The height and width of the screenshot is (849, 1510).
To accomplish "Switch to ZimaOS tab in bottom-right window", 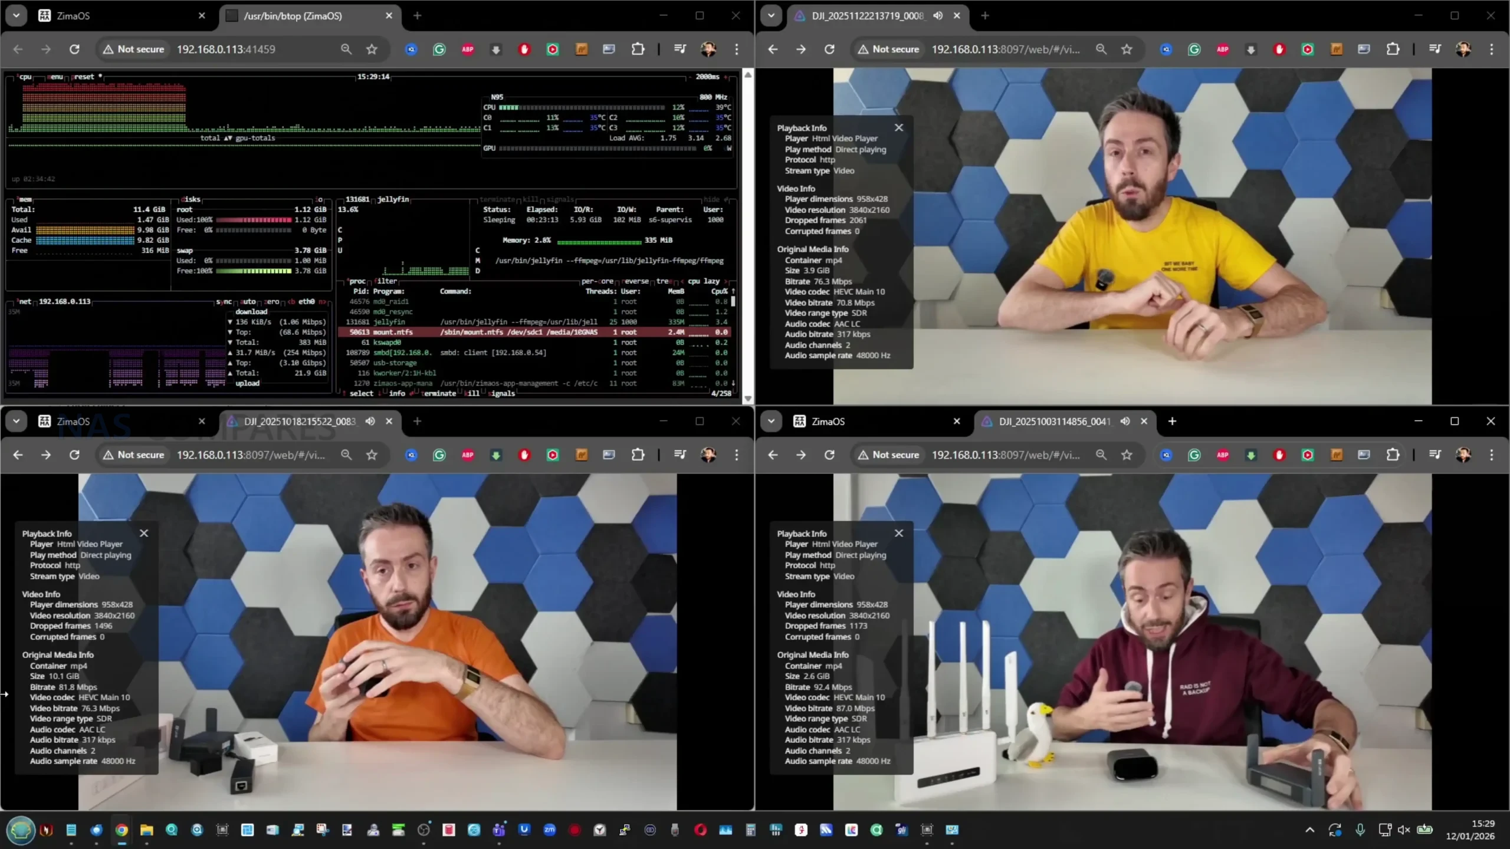I will pos(828,421).
